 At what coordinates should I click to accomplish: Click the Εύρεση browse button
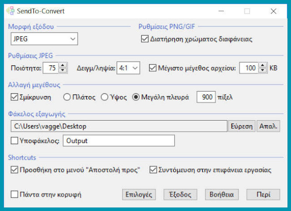(241, 126)
